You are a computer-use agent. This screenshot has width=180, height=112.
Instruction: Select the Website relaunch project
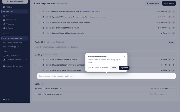click(x=15, y=43)
